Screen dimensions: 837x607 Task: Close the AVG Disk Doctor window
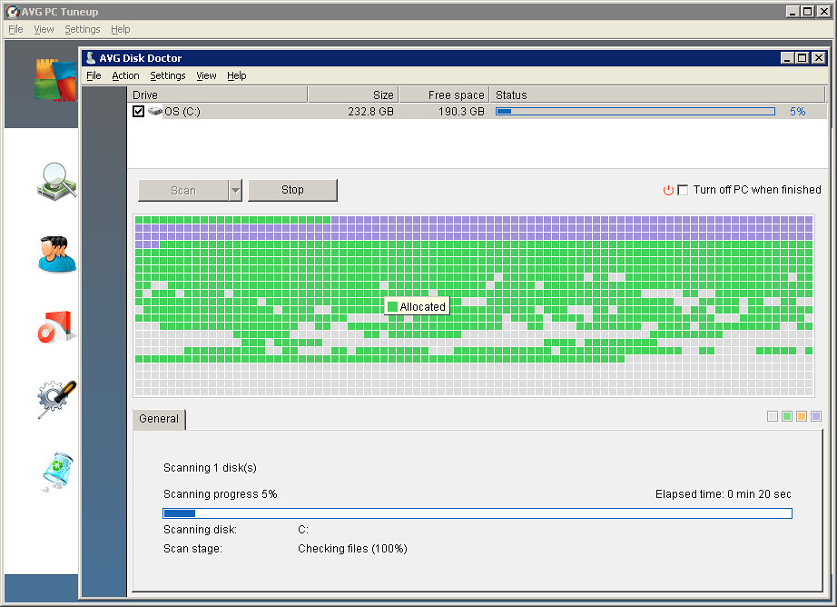point(818,58)
